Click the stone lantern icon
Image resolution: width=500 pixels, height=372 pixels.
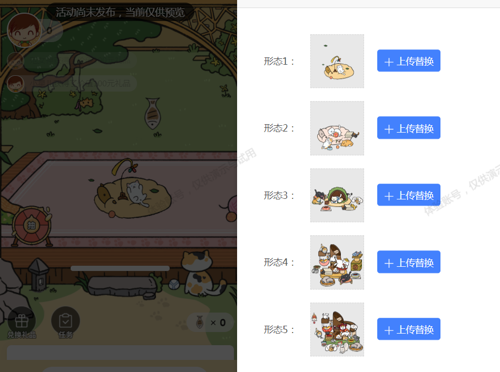[x=39, y=275]
